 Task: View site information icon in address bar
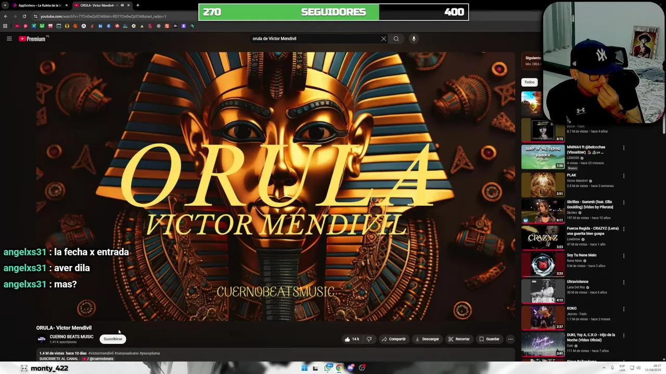pos(35,16)
